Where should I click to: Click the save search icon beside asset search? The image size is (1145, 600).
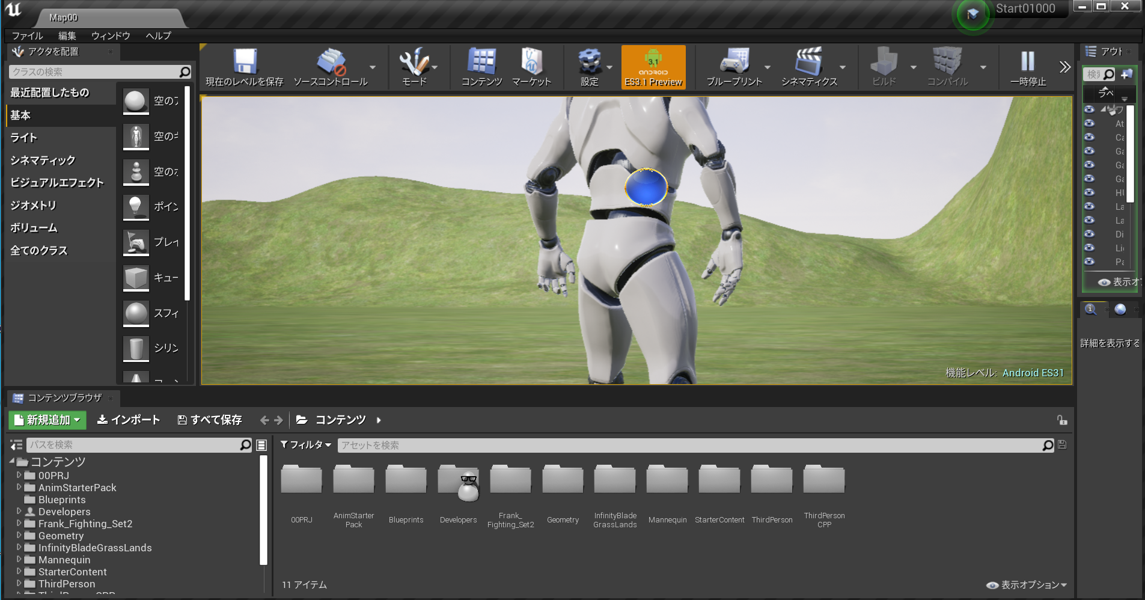pyautogui.click(x=1062, y=445)
